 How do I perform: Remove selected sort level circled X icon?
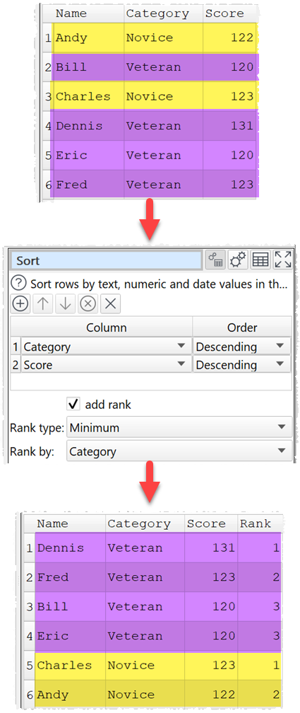[88, 304]
